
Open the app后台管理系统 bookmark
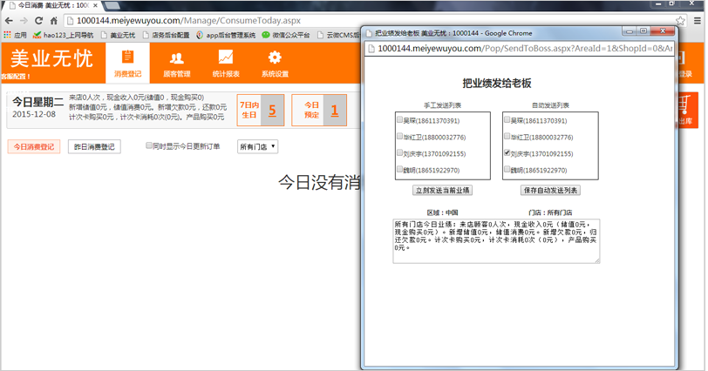(226, 35)
